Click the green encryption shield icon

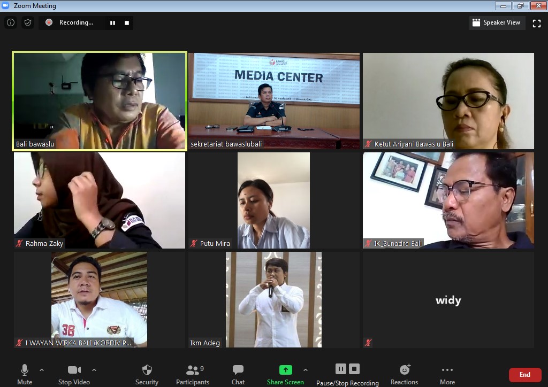(28, 22)
